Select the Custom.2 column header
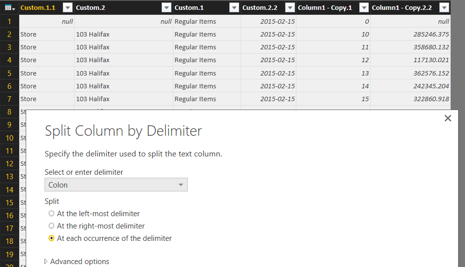The height and width of the screenshot is (267, 465). click(116, 7)
